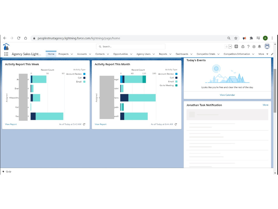Screen dimensions: 278x209
Task: Open the Chrome profile avatar A
Action: point(265,38)
